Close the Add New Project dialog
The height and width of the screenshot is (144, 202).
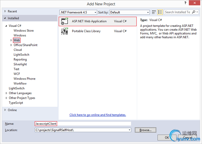[x=194, y=3]
